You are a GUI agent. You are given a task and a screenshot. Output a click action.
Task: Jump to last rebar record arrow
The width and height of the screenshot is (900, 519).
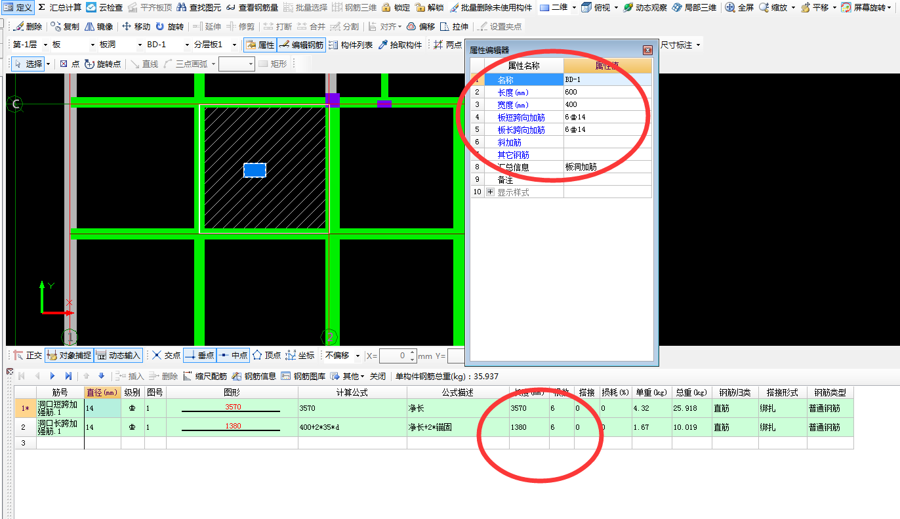pos(68,376)
